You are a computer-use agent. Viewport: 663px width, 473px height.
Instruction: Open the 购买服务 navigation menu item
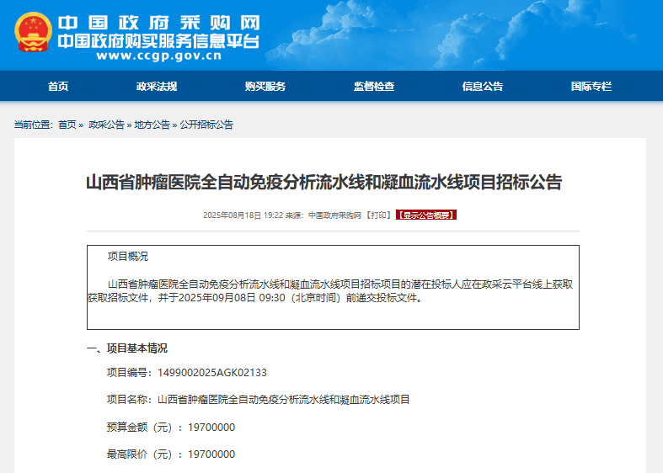pos(265,86)
